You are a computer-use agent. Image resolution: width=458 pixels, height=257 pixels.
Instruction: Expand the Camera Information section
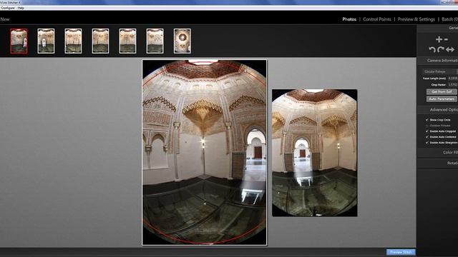coord(438,61)
